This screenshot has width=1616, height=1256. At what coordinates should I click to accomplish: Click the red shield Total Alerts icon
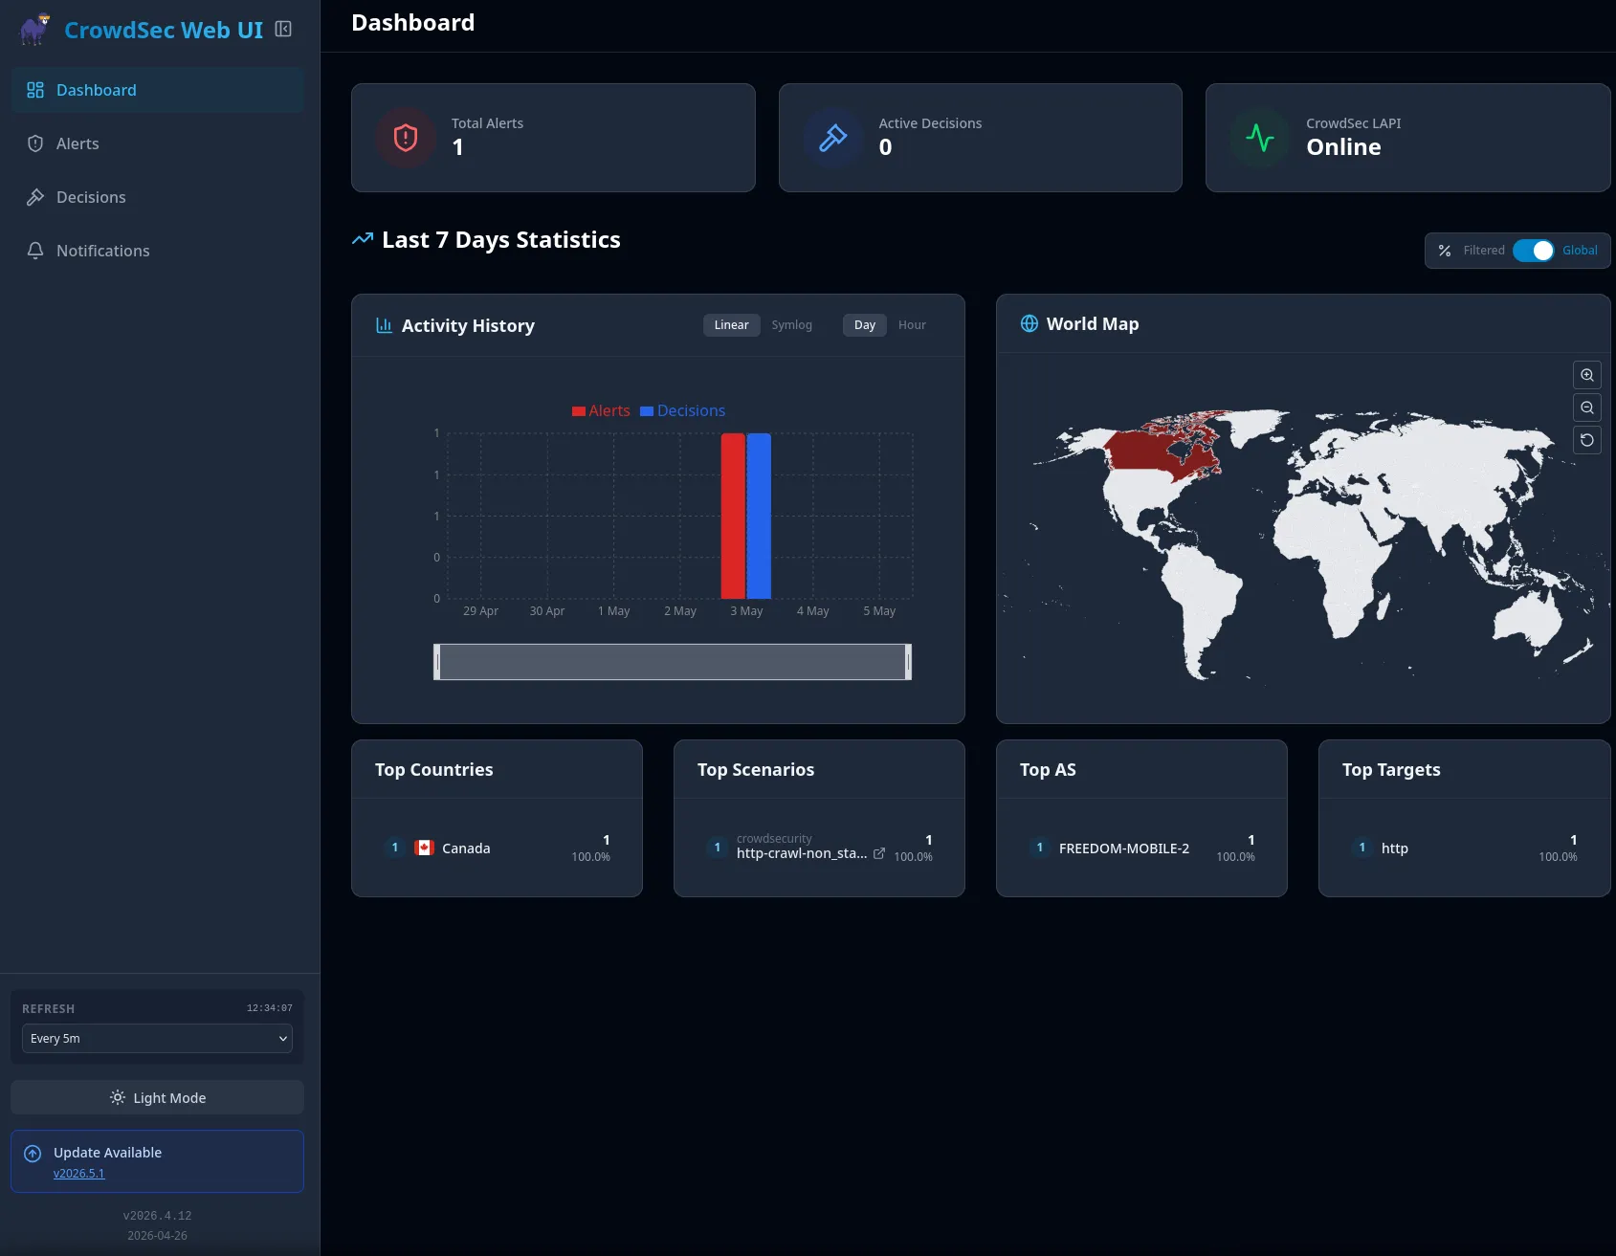[x=406, y=138]
